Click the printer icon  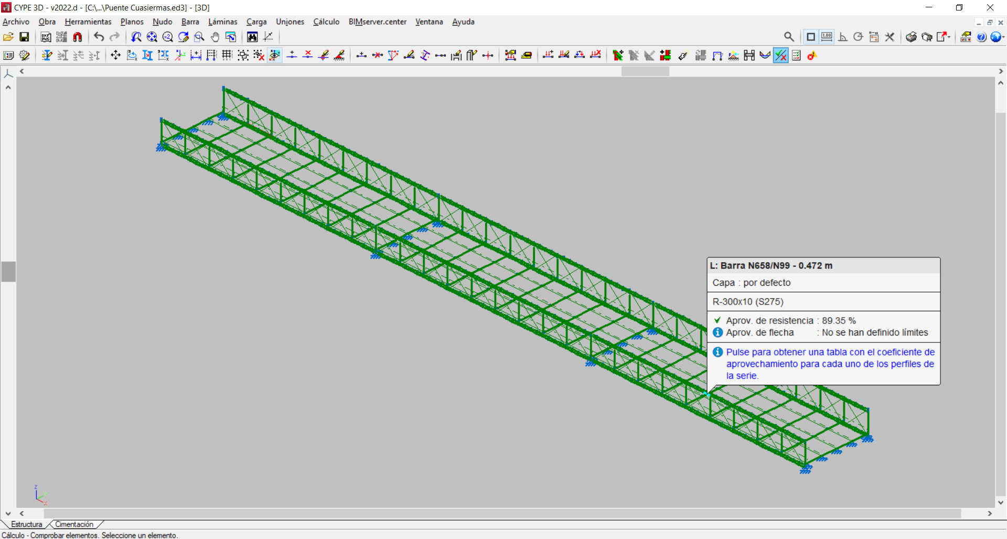pos(911,37)
